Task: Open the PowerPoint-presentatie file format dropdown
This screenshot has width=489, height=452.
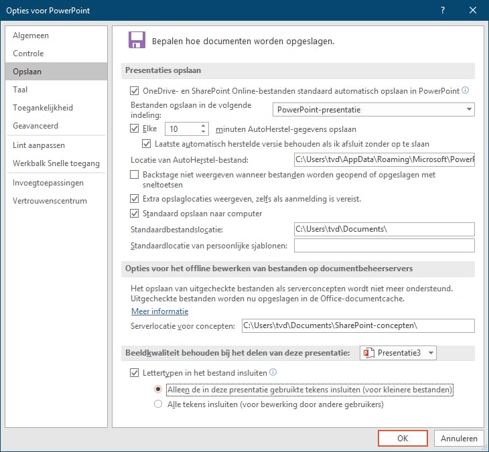Action: point(374,109)
